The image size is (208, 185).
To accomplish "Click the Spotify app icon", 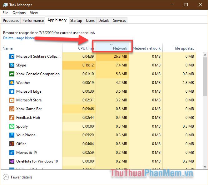I will point(12,126).
